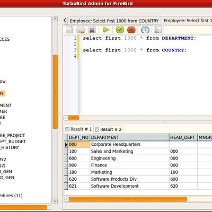
Task: Click the purple save icon in toolbar
Action: (x=92, y=30)
